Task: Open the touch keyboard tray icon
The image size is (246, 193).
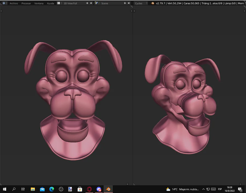Action: [x=213, y=189]
